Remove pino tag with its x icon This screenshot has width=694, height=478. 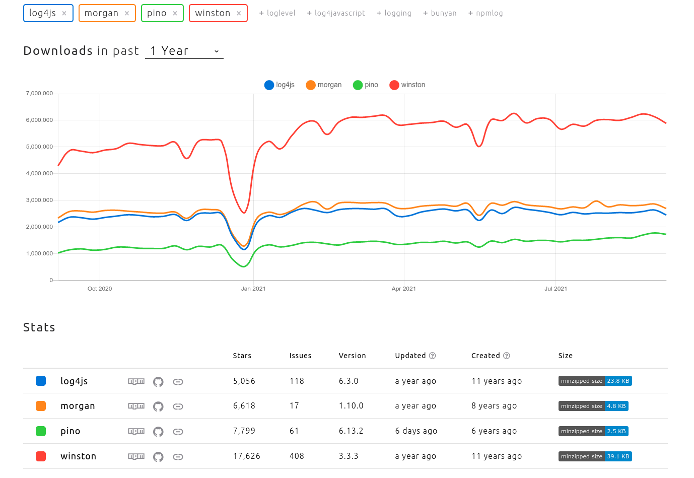tap(175, 14)
